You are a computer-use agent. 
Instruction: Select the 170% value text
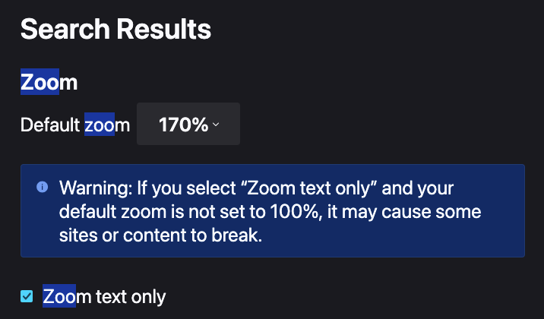tap(183, 125)
